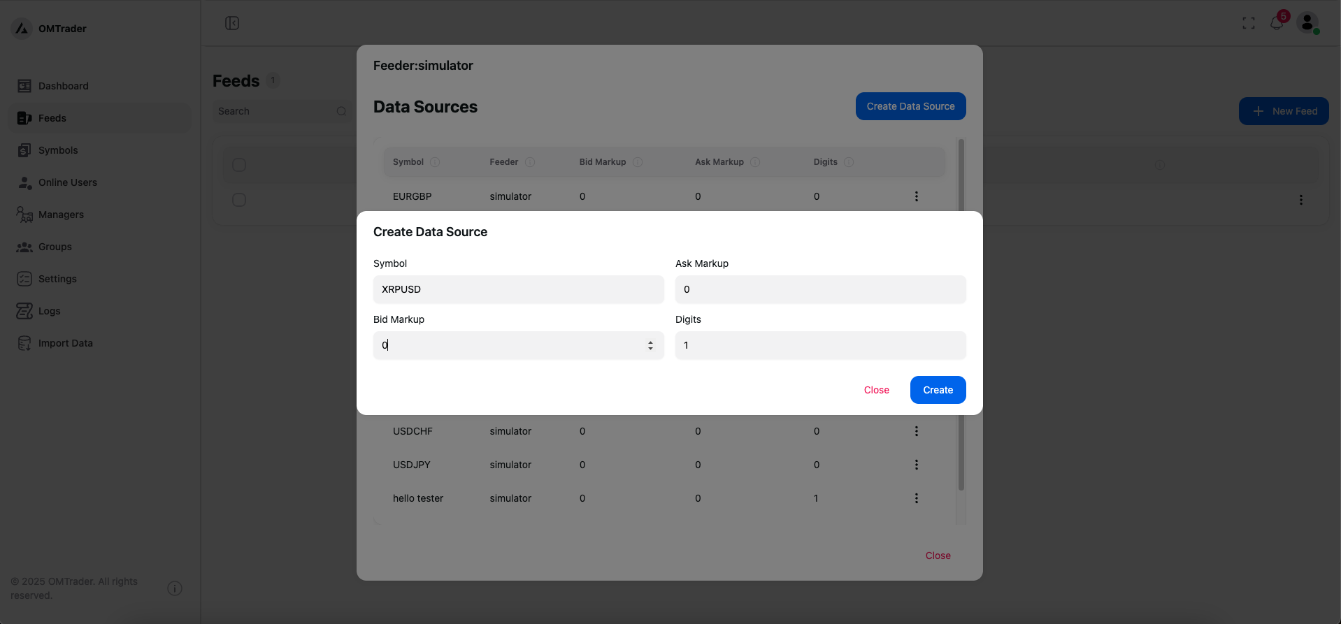The image size is (1341, 624).
Task: Click Digits column info icon
Action: pyautogui.click(x=849, y=162)
